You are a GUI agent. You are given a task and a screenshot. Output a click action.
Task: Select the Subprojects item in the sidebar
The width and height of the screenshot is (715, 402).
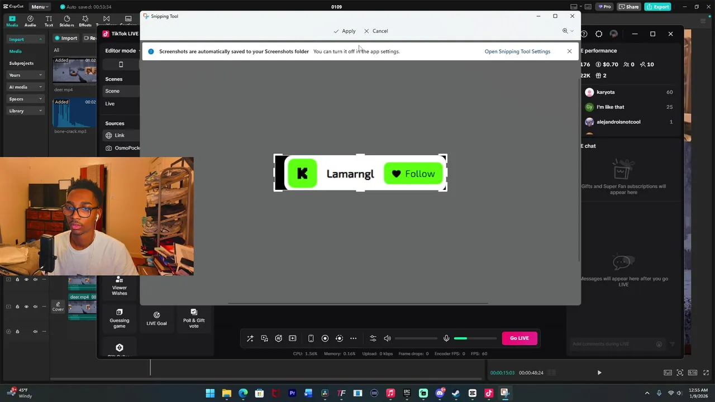click(x=21, y=63)
